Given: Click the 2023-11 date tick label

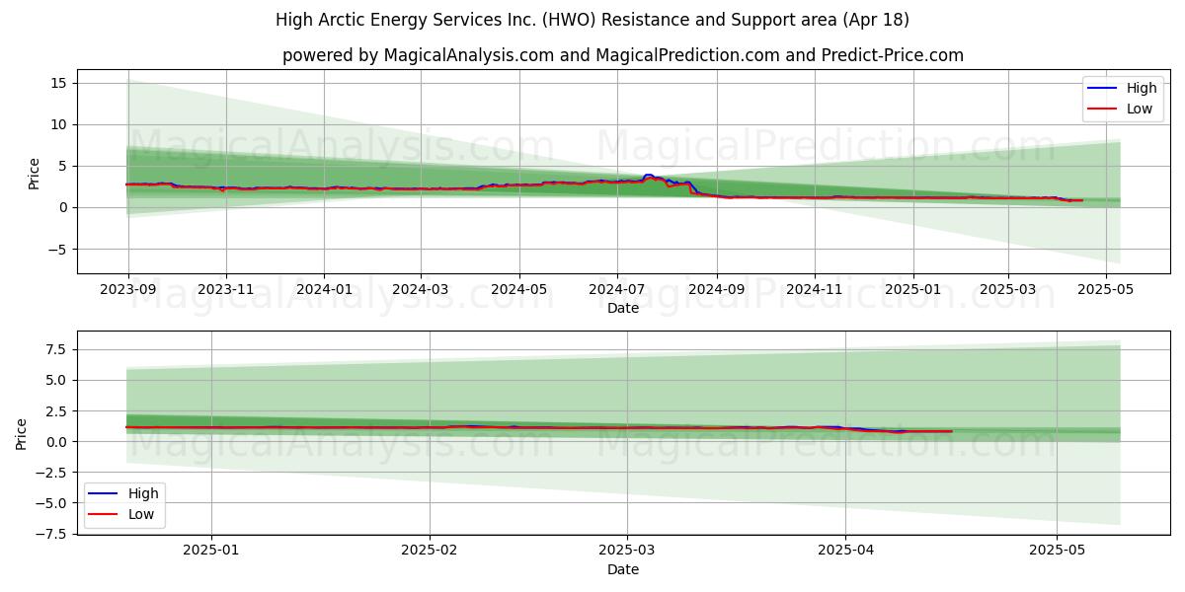Looking at the screenshot, I should pos(226,290).
